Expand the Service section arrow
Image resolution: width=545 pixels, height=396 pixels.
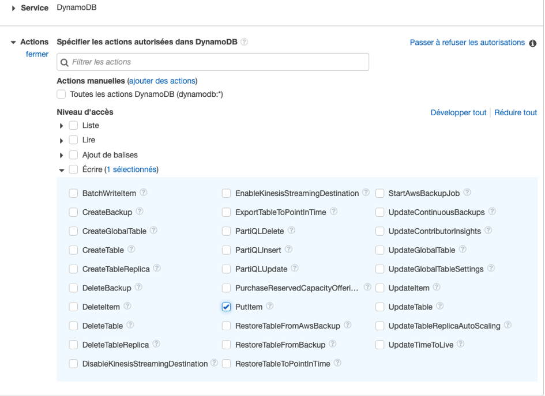(14, 8)
